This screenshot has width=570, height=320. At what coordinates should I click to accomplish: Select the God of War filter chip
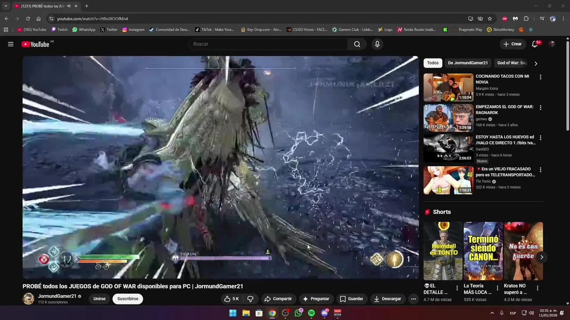512,63
